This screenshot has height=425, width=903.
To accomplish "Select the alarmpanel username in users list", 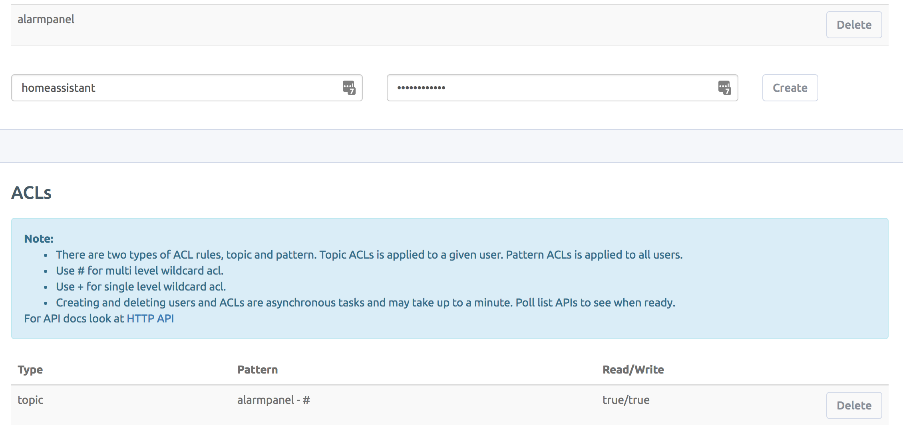I will pos(46,19).
